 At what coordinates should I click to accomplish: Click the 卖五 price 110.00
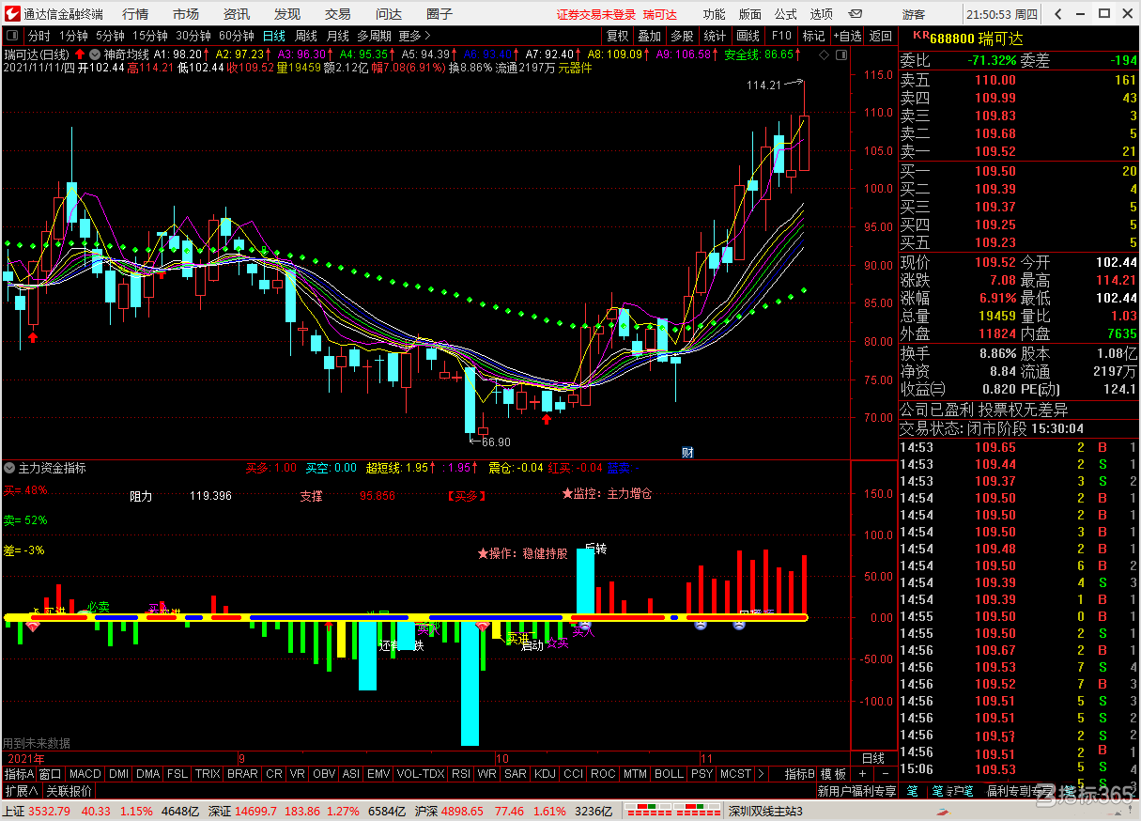(995, 80)
